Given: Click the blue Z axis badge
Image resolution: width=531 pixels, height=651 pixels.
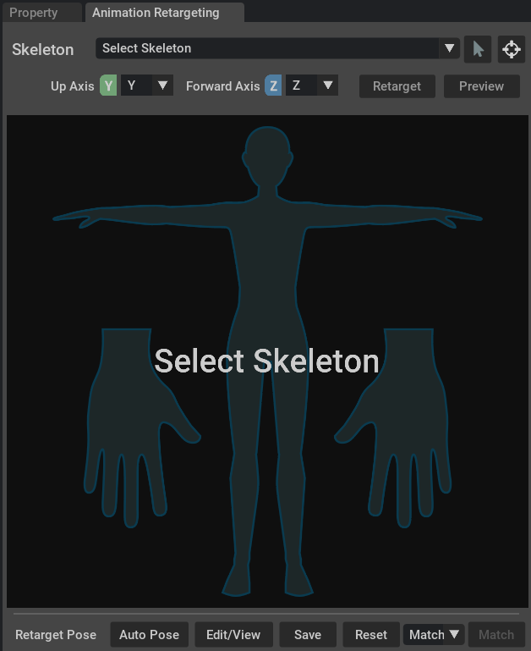Looking at the screenshot, I should pyautogui.click(x=273, y=86).
